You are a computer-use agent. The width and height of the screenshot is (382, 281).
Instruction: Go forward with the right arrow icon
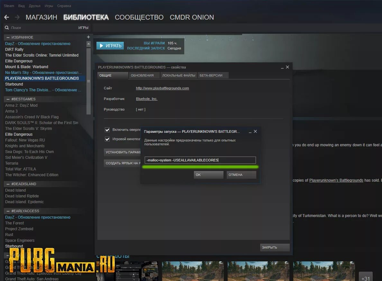pyautogui.click(x=17, y=17)
